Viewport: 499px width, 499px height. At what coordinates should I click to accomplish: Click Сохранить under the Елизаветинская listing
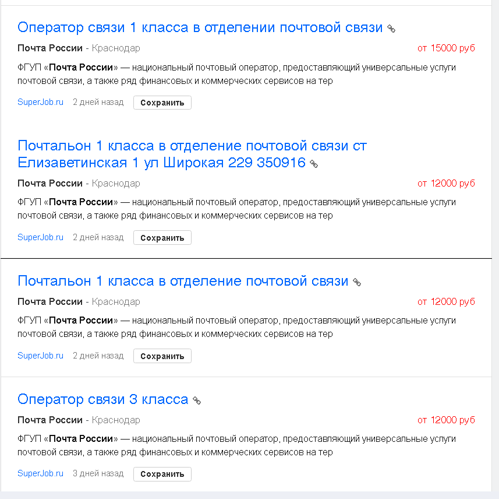click(162, 238)
